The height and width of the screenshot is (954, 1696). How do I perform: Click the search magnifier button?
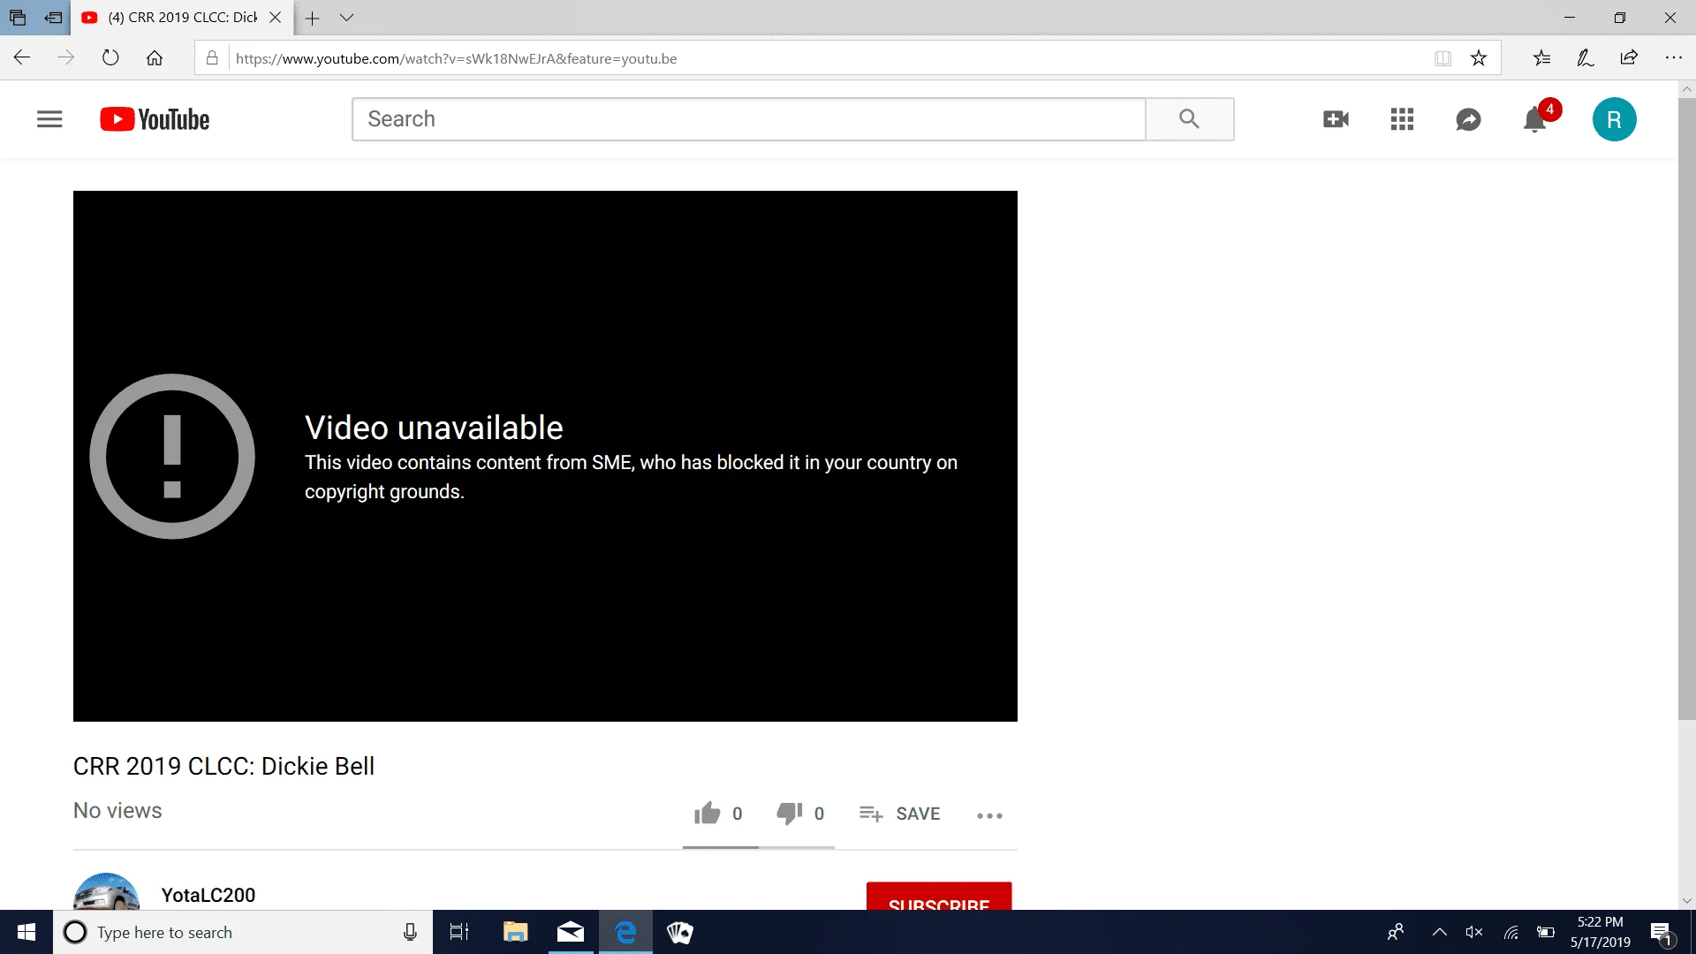1189,119
